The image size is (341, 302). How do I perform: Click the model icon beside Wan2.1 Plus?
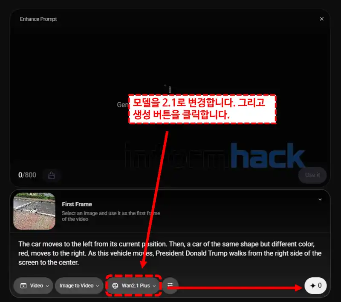115,285
